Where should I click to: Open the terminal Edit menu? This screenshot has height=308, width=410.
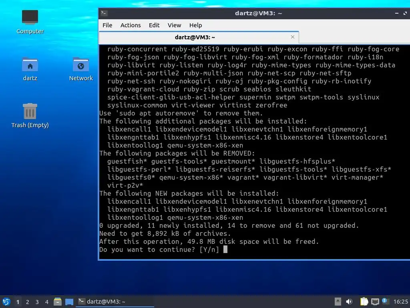(x=154, y=25)
